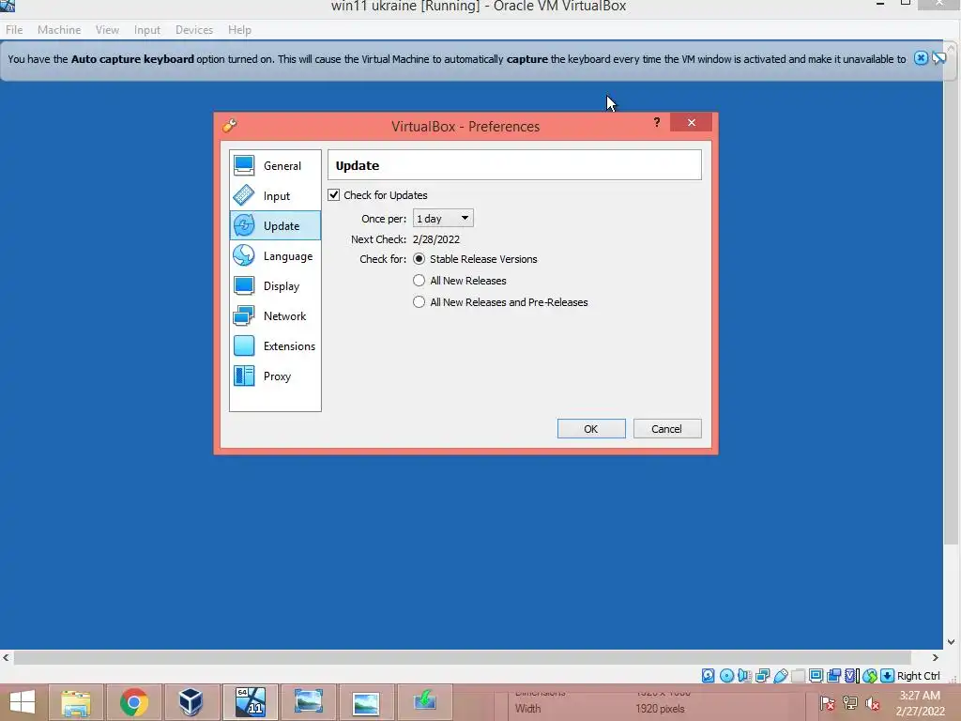Screen dimensions: 961x721
Task: Open the View menu
Action: coord(107,29)
